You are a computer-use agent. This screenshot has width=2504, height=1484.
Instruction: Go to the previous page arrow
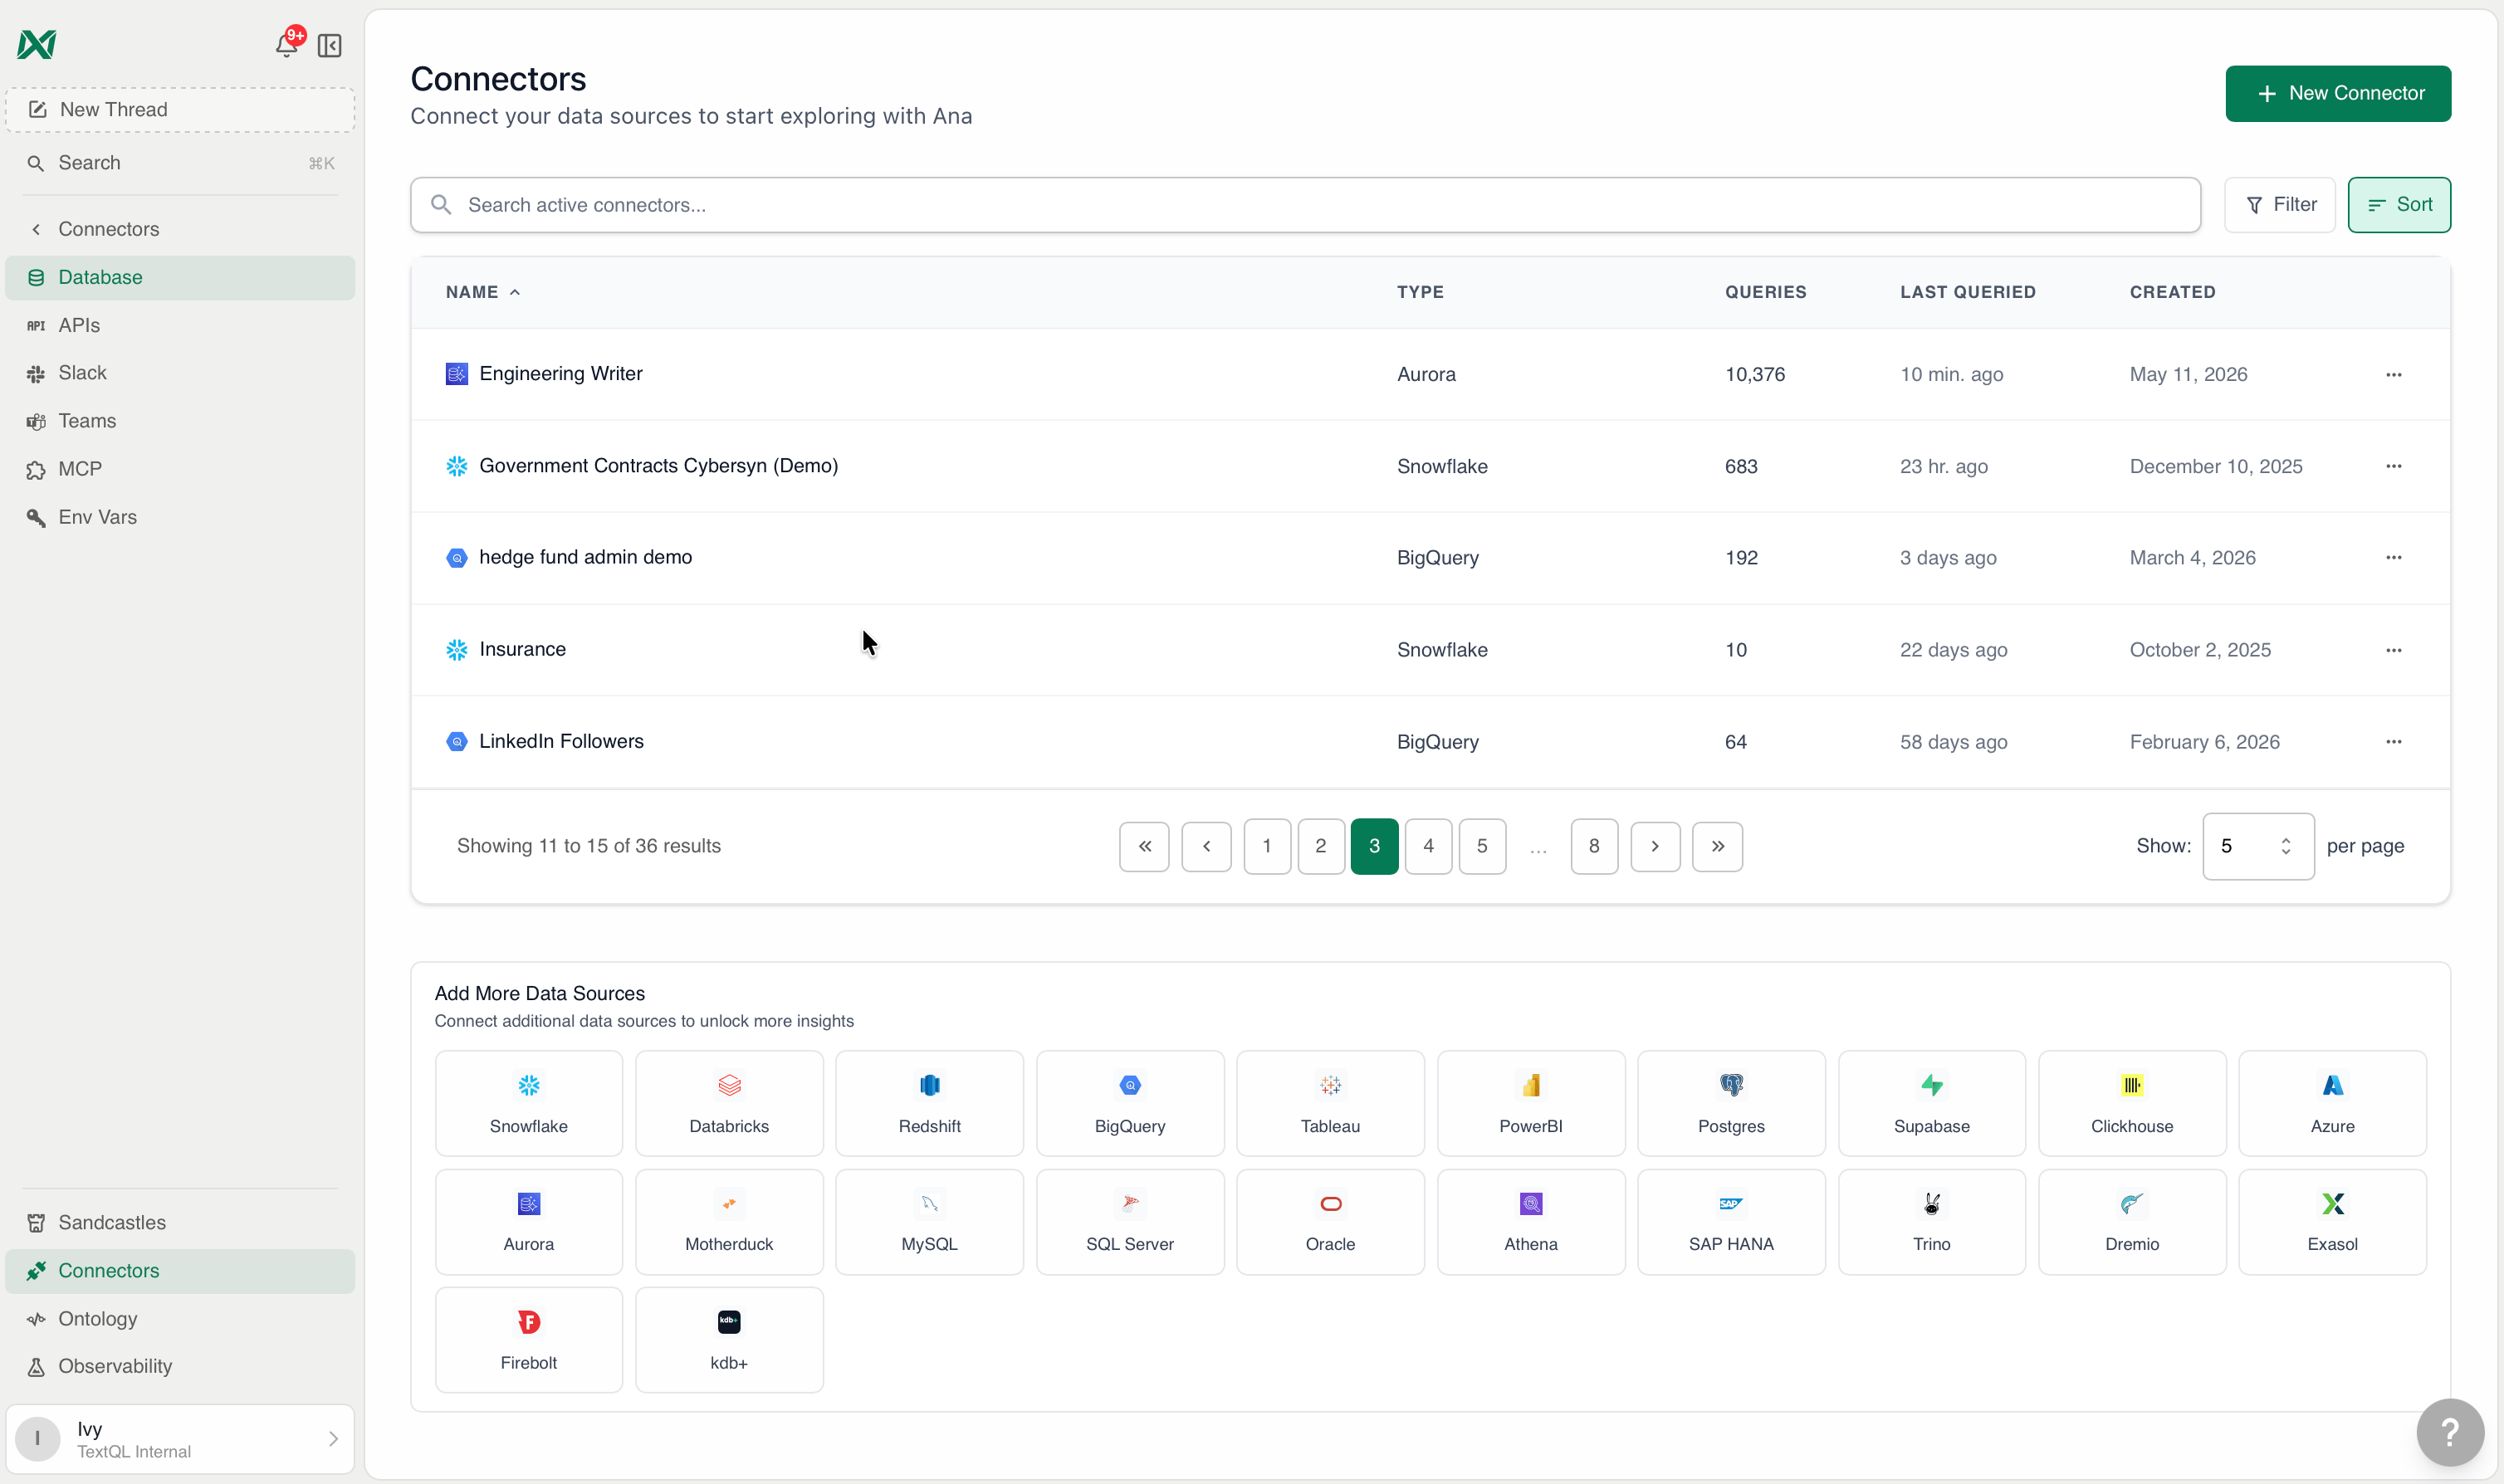tap(1206, 846)
